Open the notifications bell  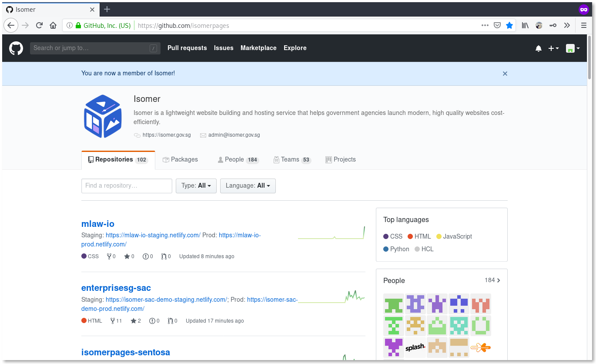(539, 48)
